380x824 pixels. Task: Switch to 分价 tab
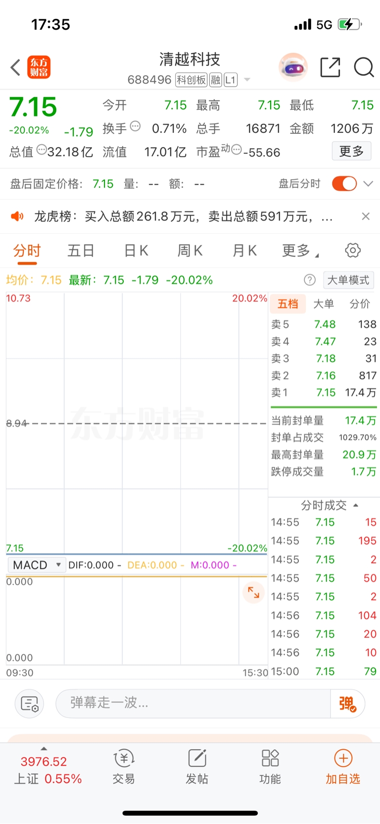coord(360,304)
